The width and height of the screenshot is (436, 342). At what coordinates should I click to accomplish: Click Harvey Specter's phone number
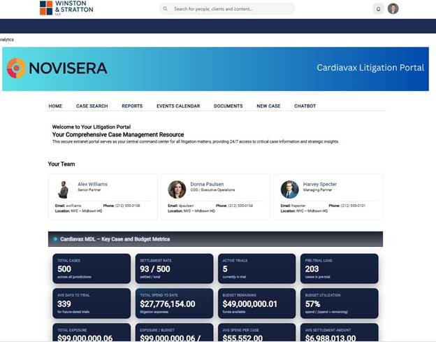coord(353,206)
